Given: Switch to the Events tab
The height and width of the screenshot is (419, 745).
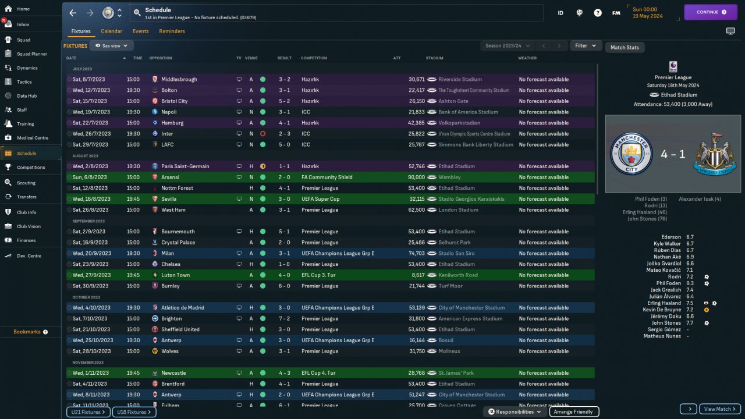Looking at the screenshot, I should [x=141, y=31].
